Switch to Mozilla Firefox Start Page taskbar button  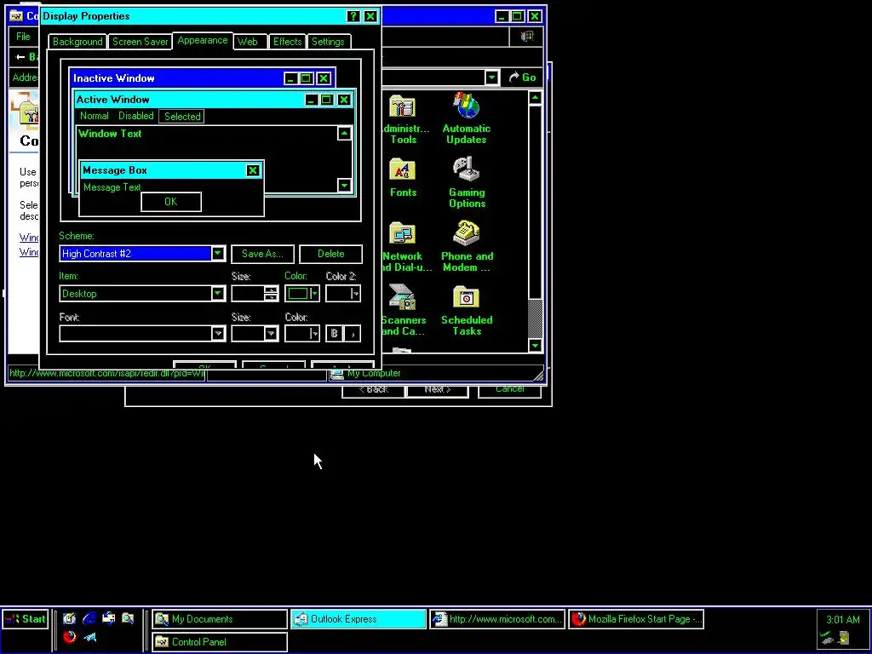click(x=636, y=619)
